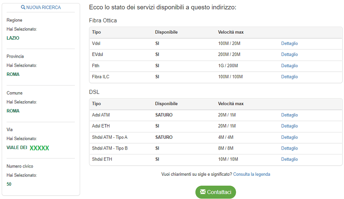Show Dettaglio for Fibra ILC
Viewport: 344px width, 199px height.
click(x=289, y=77)
